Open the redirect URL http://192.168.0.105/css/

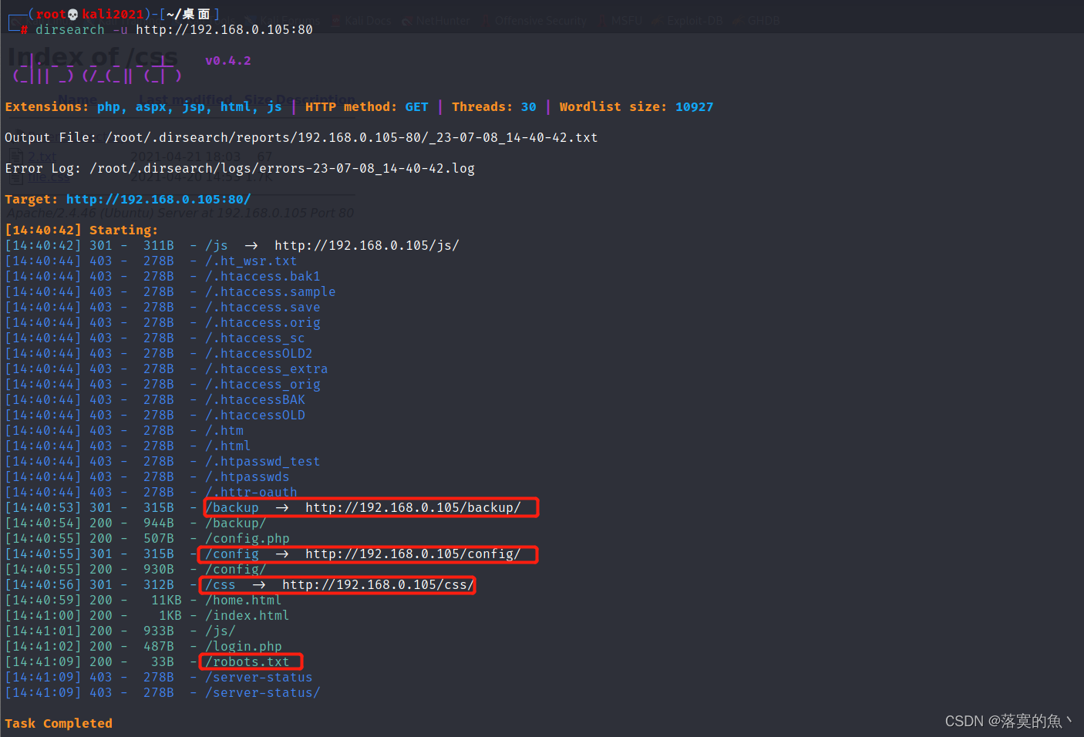(x=379, y=584)
